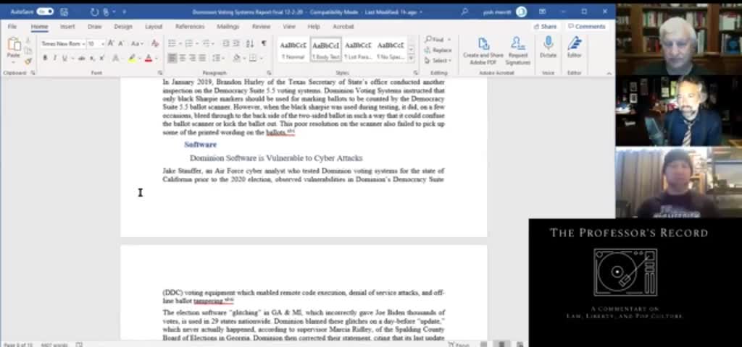
Task: Open the File menu
Action: [12, 27]
